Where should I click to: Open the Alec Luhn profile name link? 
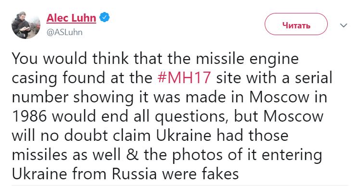click(71, 18)
